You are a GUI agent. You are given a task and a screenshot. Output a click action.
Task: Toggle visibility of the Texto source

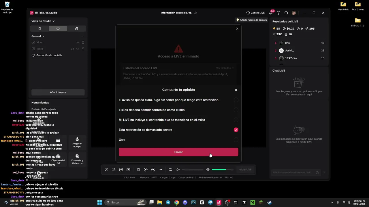(78, 49)
